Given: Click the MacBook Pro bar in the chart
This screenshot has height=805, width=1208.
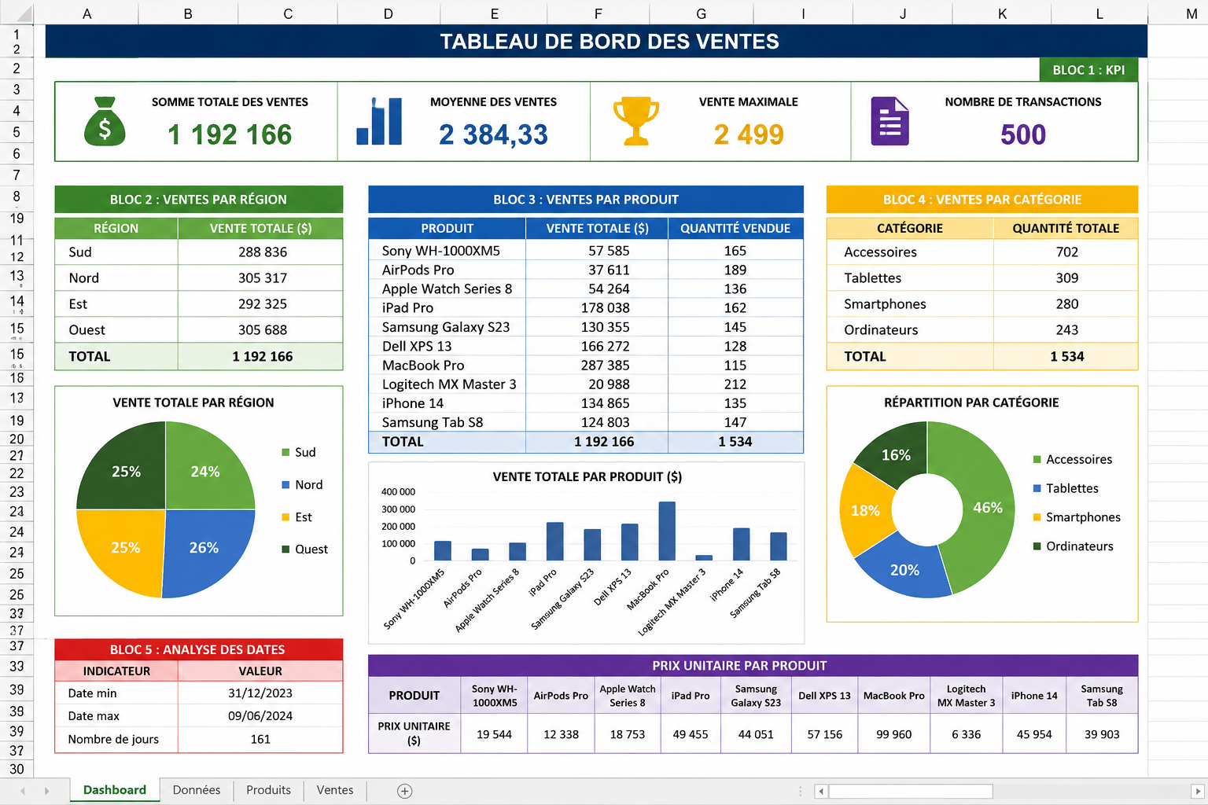Looking at the screenshot, I should [667, 531].
